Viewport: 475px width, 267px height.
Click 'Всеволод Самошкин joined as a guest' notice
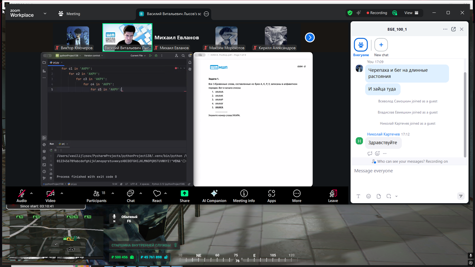click(x=407, y=101)
